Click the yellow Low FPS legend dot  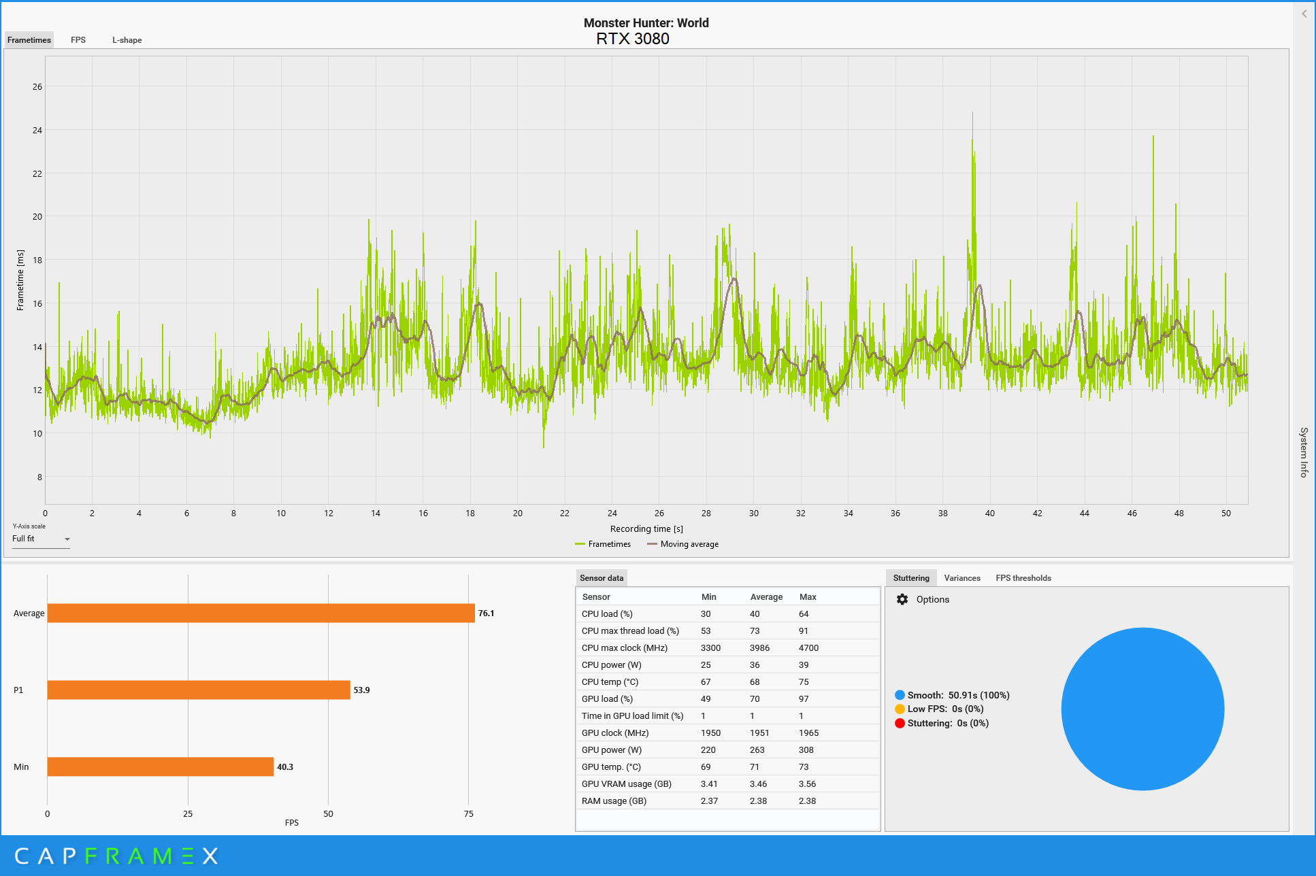tap(900, 709)
